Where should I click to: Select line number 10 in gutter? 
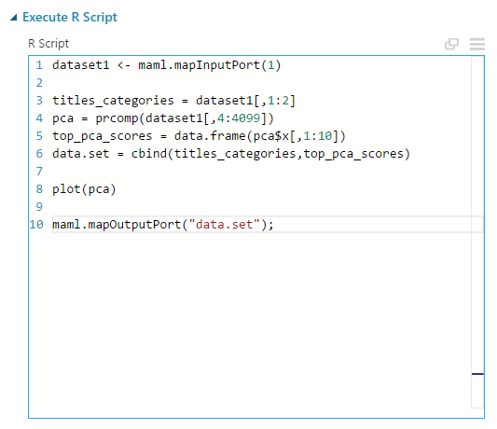(36, 225)
